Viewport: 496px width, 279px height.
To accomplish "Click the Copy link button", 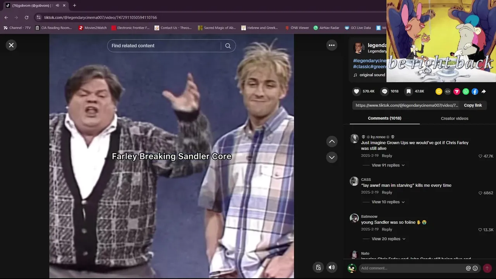I will pyautogui.click(x=473, y=105).
